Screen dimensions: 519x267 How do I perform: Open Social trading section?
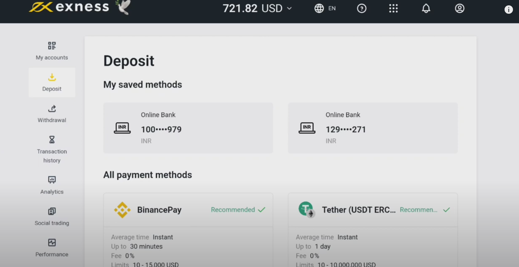point(52,216)
